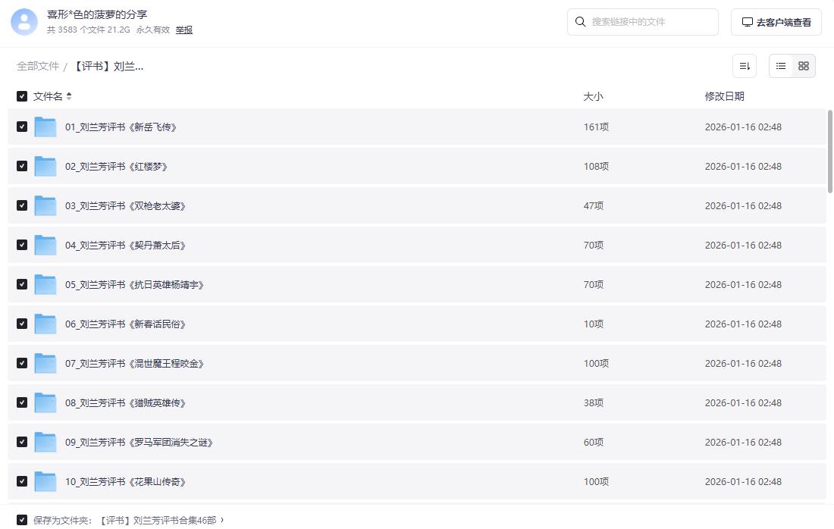Click the folder icon for 《双枪老太婆》
This screenshot has width=834, height=529.
tap(45, 205)
